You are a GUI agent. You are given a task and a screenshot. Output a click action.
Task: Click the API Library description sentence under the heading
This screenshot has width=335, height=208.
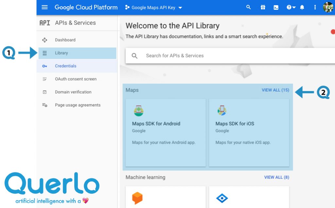(204, 37)
